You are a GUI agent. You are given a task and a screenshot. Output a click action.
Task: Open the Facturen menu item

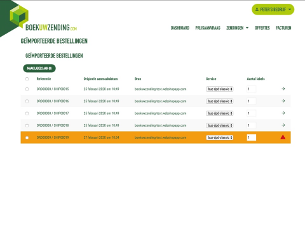pyautogui.click(x=283, y=28)
